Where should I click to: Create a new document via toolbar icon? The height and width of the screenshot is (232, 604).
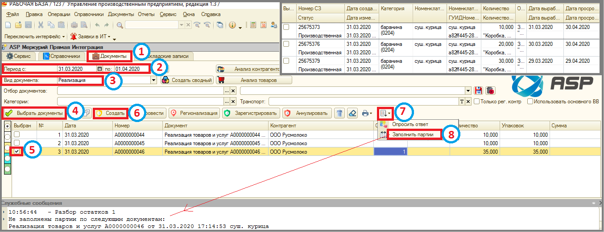8,25
